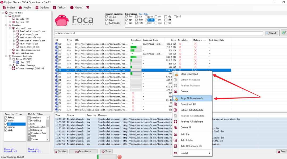287x159 pixels.
Task: Click the Deactivate button
Action: pos(83,152)
